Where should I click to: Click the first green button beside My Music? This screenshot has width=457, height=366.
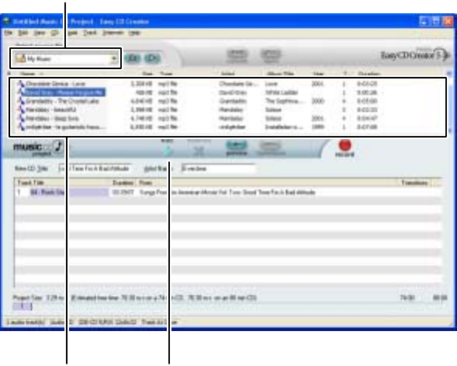(x=133, y=58)
